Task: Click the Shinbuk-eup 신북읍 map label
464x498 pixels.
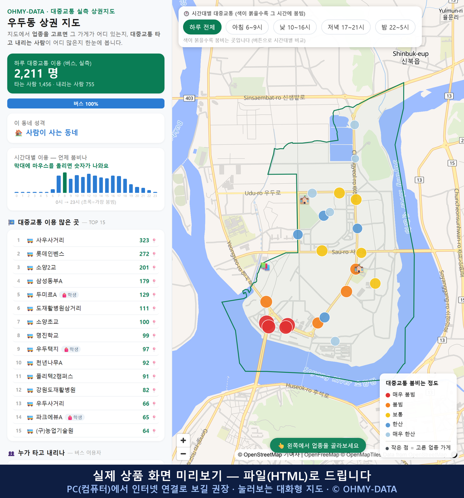Action: tap(411, 58)
